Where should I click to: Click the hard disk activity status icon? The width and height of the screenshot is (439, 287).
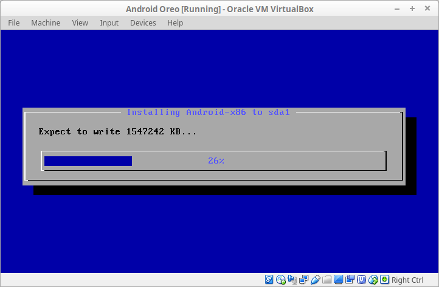269,280
